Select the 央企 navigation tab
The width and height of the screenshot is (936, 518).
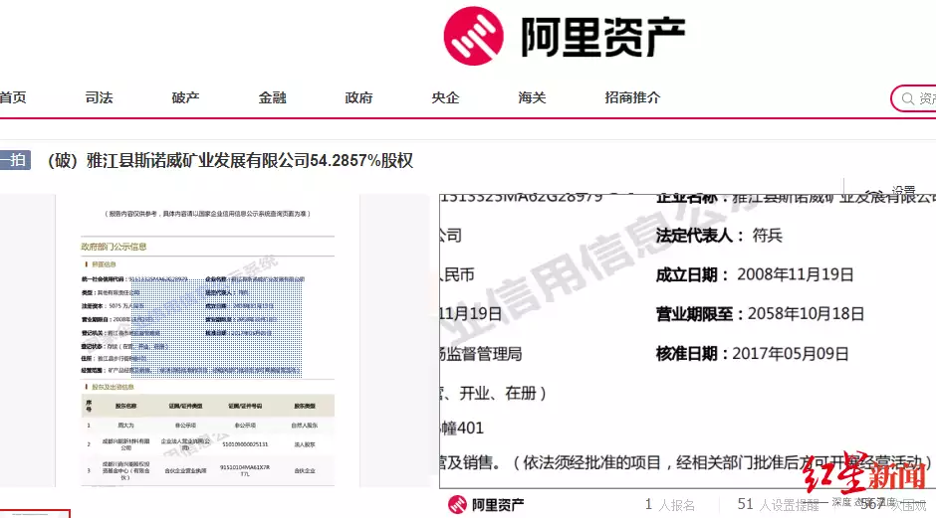pyautogui.click(x=445, y=97)
